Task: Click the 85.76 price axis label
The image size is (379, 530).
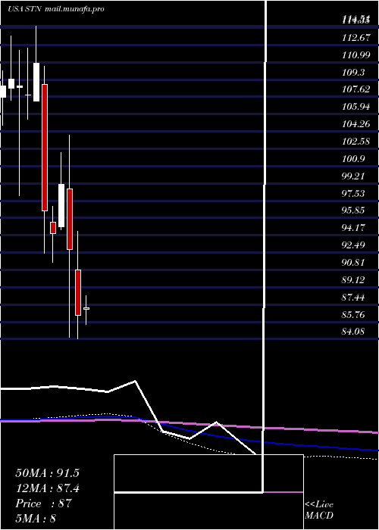Action: tap(353, 315)
